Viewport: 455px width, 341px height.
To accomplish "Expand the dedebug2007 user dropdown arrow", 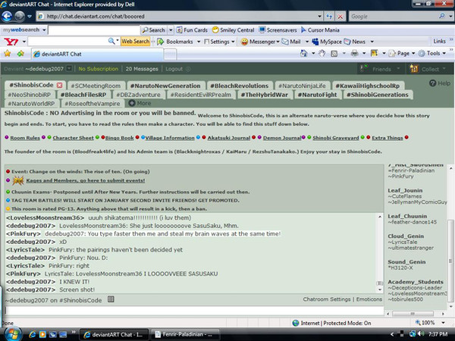I will tap(69, 69).
